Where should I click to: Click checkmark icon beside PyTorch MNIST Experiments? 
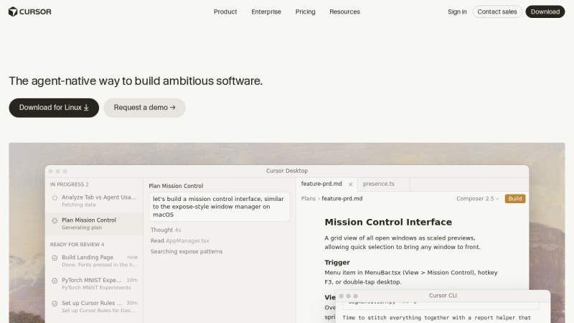click(x=55, y=281)
